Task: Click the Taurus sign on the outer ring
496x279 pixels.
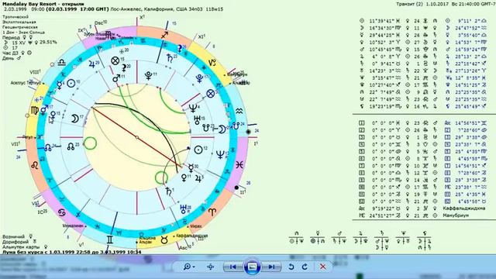Action: click(164, 240)
